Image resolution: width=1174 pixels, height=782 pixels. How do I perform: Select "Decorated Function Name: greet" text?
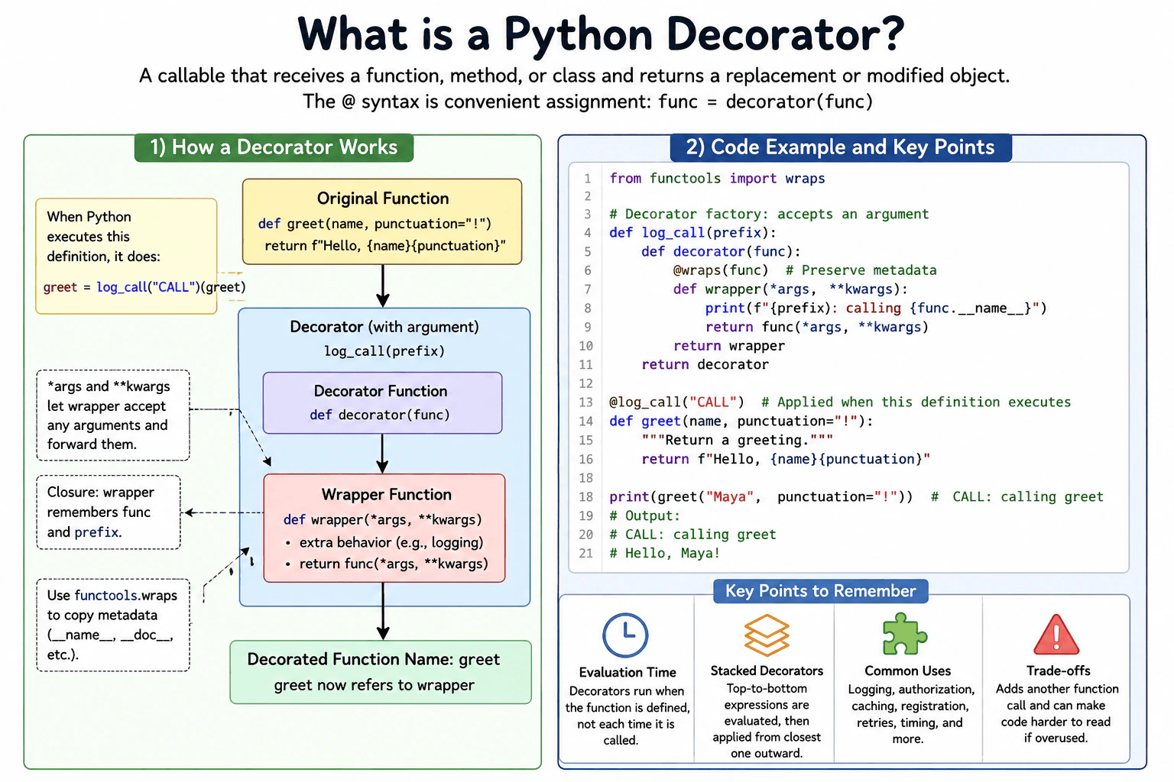coord(374,659)
